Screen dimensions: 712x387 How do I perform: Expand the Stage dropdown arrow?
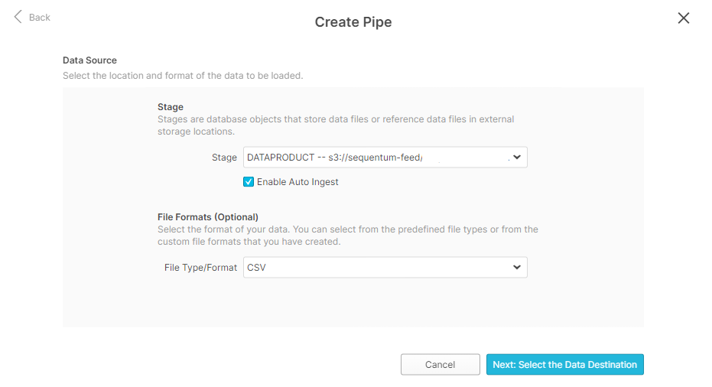(516, 158)
